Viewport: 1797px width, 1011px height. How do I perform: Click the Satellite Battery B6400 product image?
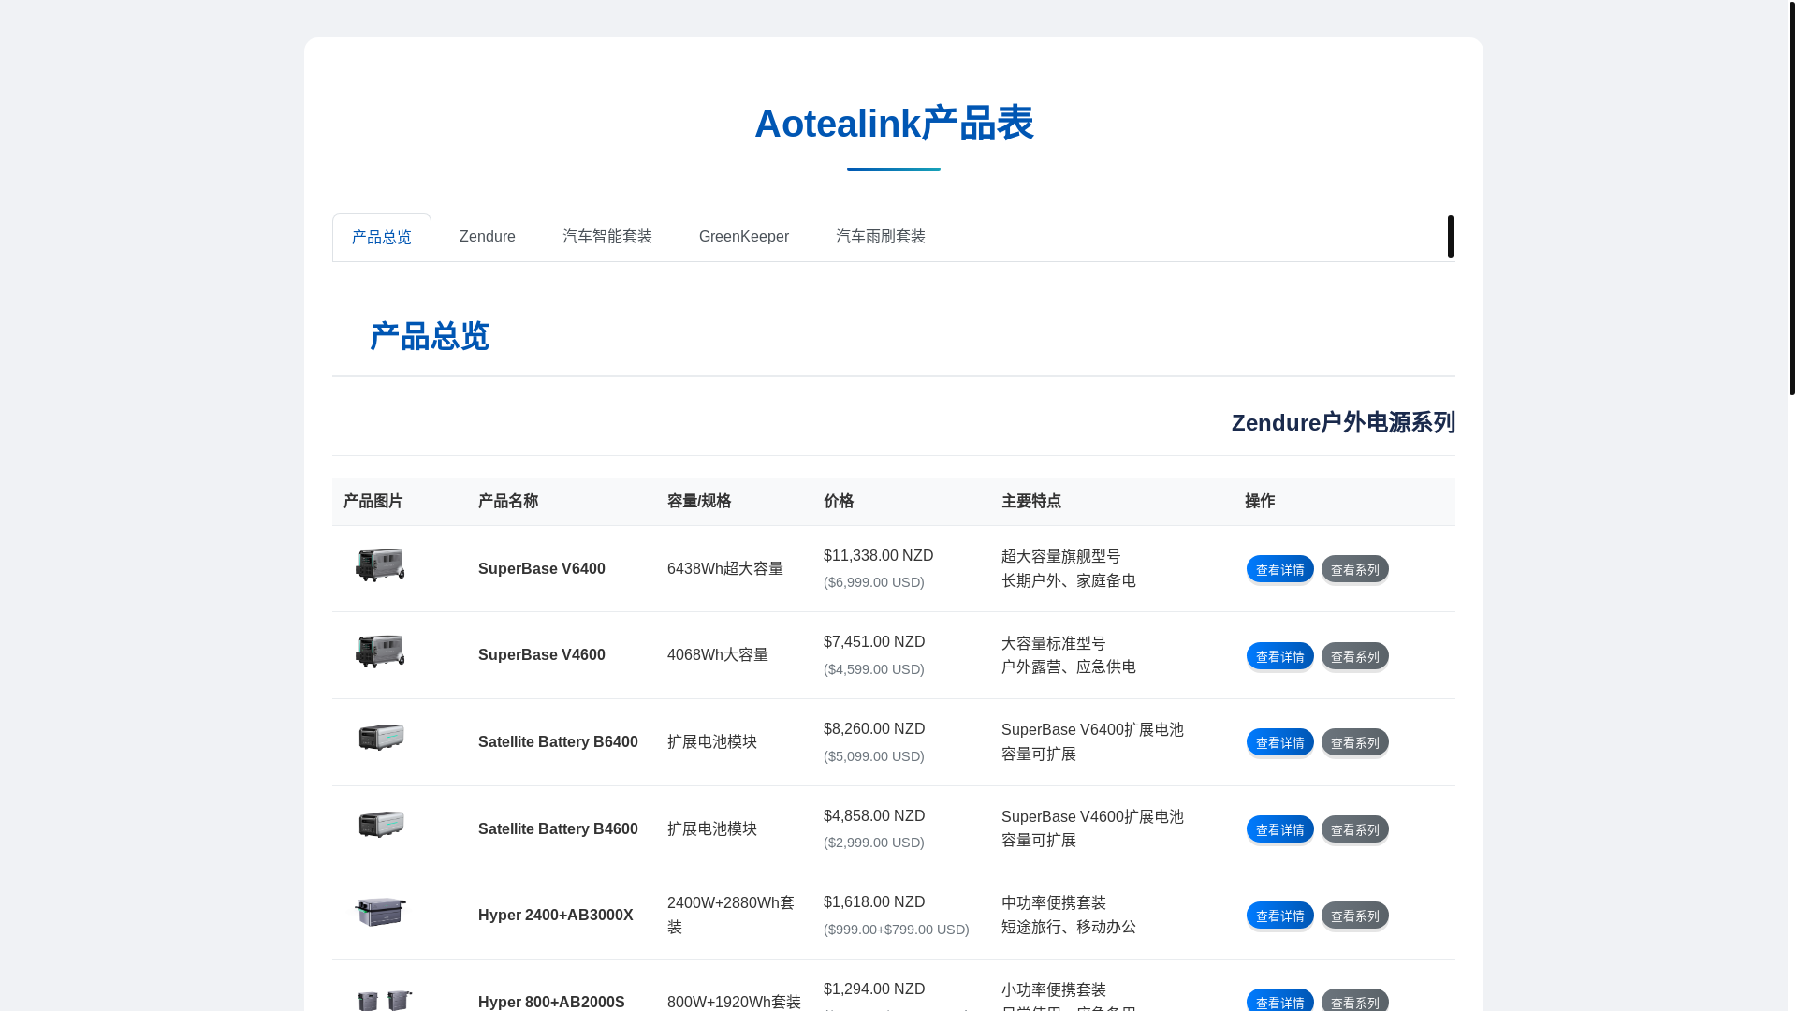(381, 738)
